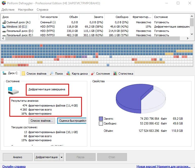Select the Диск C: tab
The width and height of the screenshot is (195, 168).
click(10, 73)
